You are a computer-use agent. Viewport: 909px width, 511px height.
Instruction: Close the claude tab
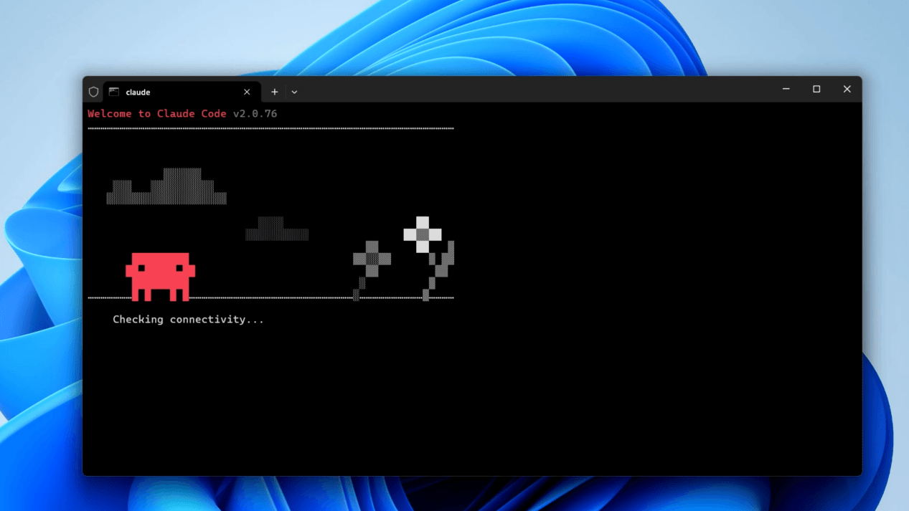coord(247,92)
